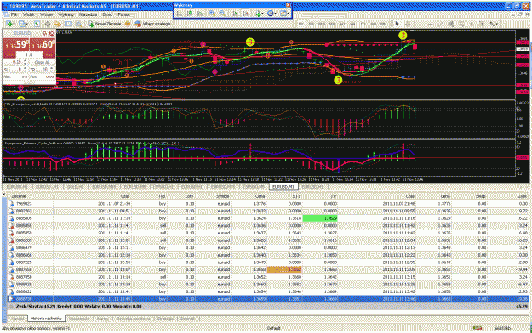Open the Wykresy menu
This screenshot has height=333, width=532.
[66, 14]
